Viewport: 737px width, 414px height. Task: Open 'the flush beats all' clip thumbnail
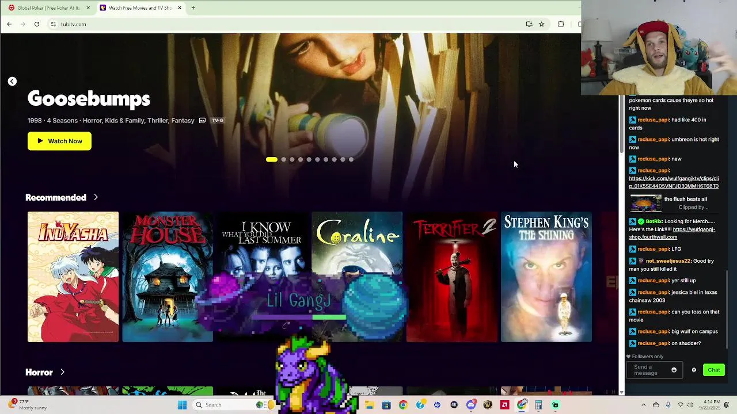pos(645,204)
